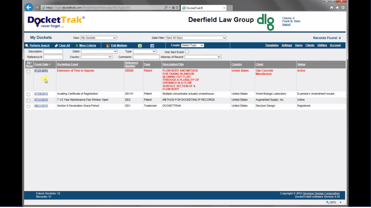Open the Attorney of Record dropdown
The width and height of the screenshot is (371, 208).
pos(203,57)
